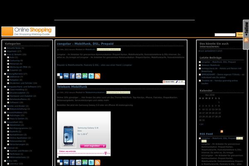Open Telekommunikation category in Telekom post meta
The height and width of the screenshot is (166, 249).
pos(95,93)
